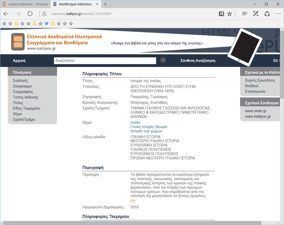Click the horizontal scrollbar right arrow
This screenshot has height=225, width=284.
point(278,223)
